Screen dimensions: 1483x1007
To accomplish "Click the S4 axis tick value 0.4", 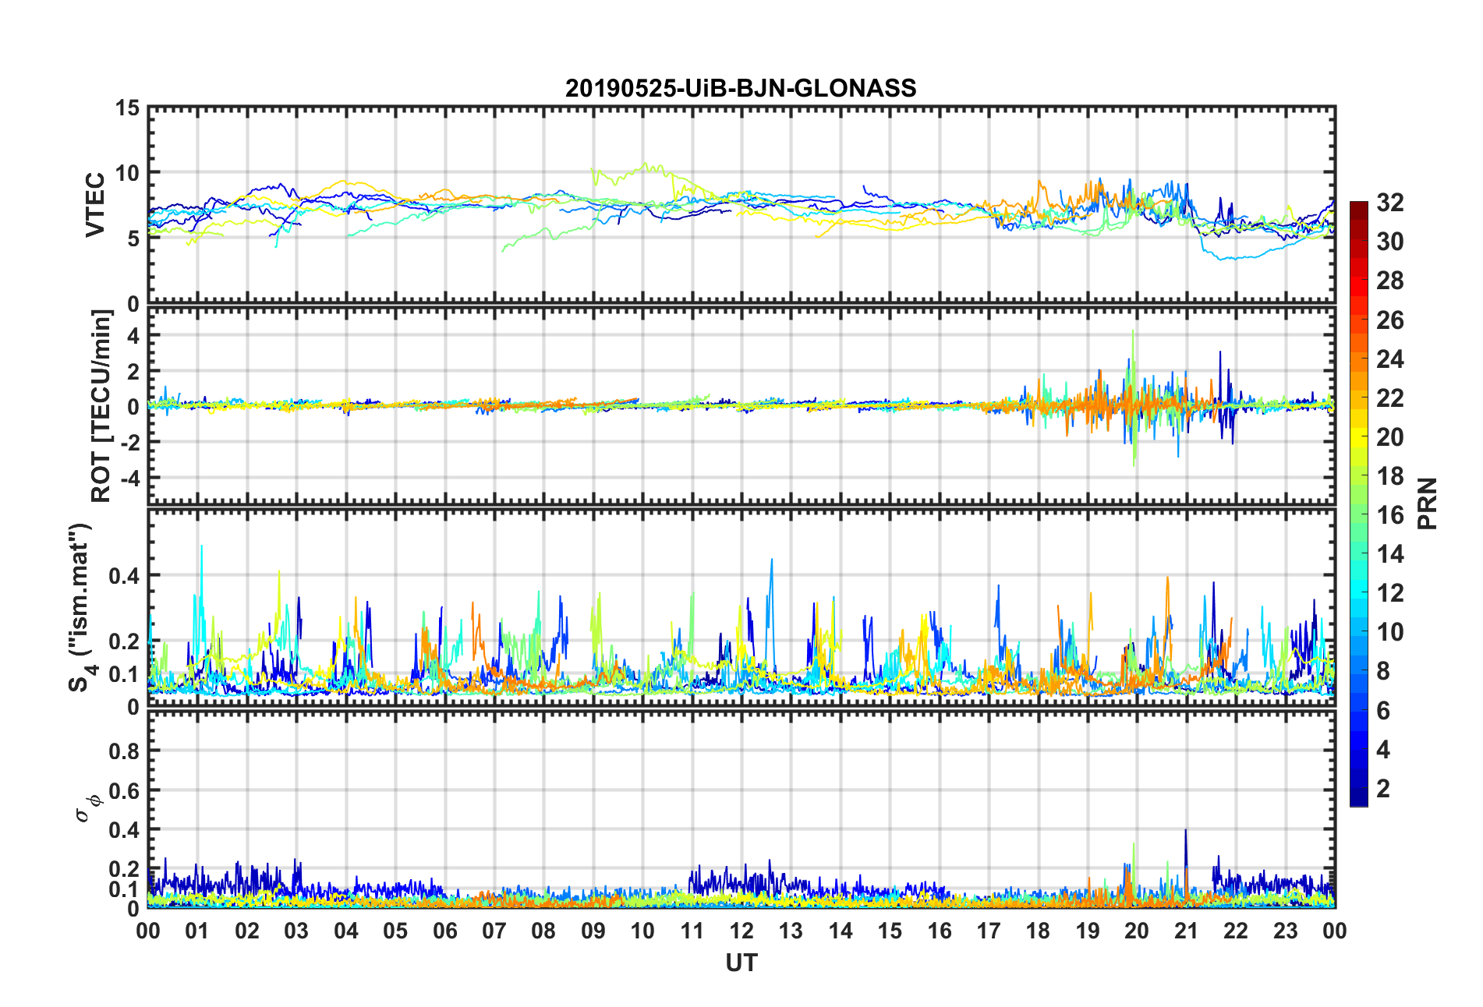I will point(125,576).
